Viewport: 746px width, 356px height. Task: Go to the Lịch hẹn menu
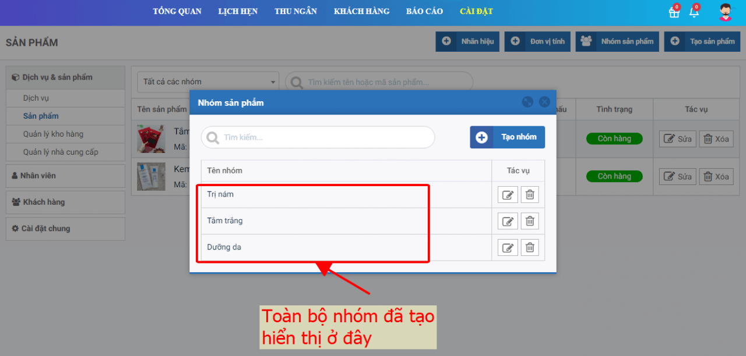(x=238, y=12)
